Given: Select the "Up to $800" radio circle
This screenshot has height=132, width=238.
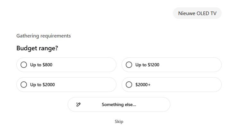Looking at the screenshot, I should (x=24, y=65).
